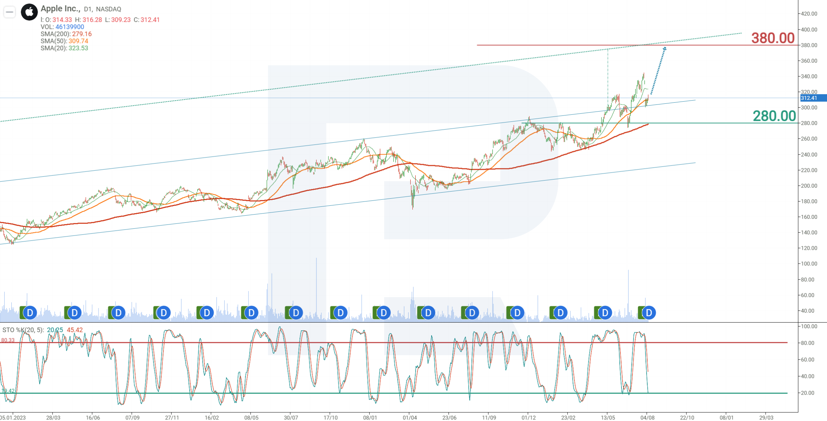Screen dimensions: 827x421
Task: Select the Apple Inc. chart title
Action: (60, 8)
